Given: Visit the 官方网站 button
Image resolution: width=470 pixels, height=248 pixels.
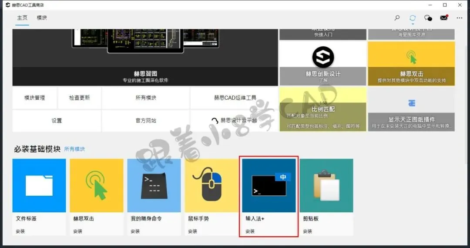Looking at the screenshot, I should 146,120.
